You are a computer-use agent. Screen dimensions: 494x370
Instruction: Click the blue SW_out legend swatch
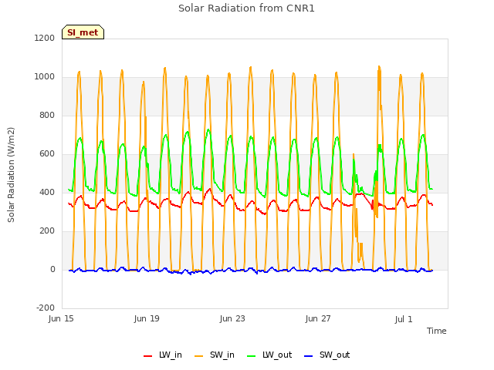(x=309, y=356)
